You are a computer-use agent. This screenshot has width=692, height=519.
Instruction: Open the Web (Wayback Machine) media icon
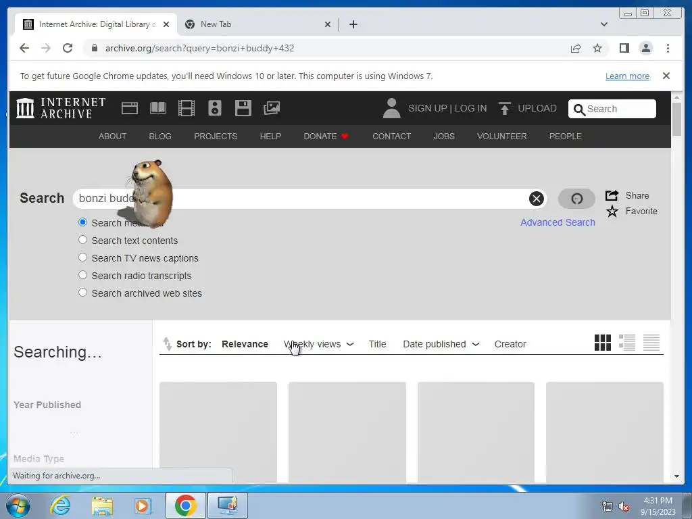point(129,108)
